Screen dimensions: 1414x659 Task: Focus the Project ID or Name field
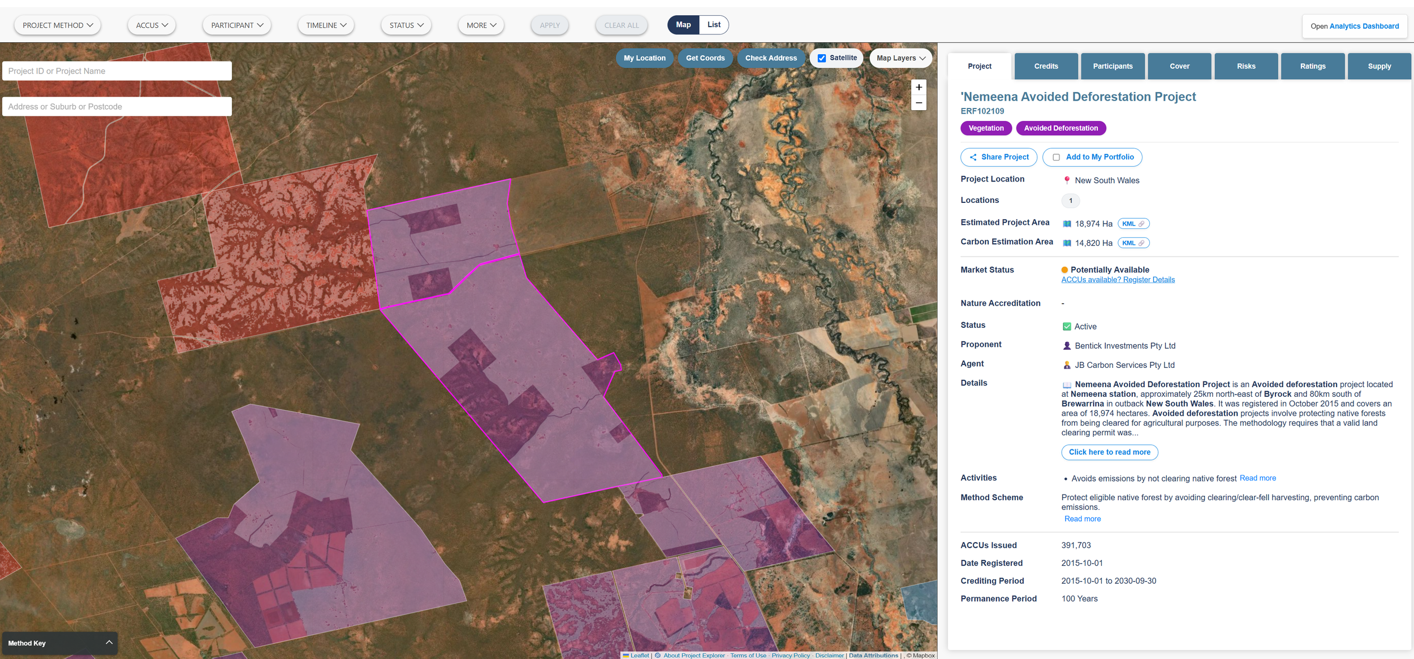click(x=117, y=71)
